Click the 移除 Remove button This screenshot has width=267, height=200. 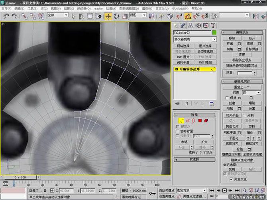click(232, 38)
